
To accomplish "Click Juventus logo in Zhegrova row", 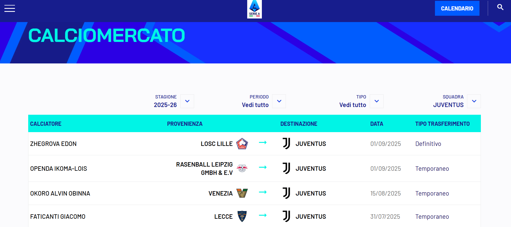I will coord(286,144).
